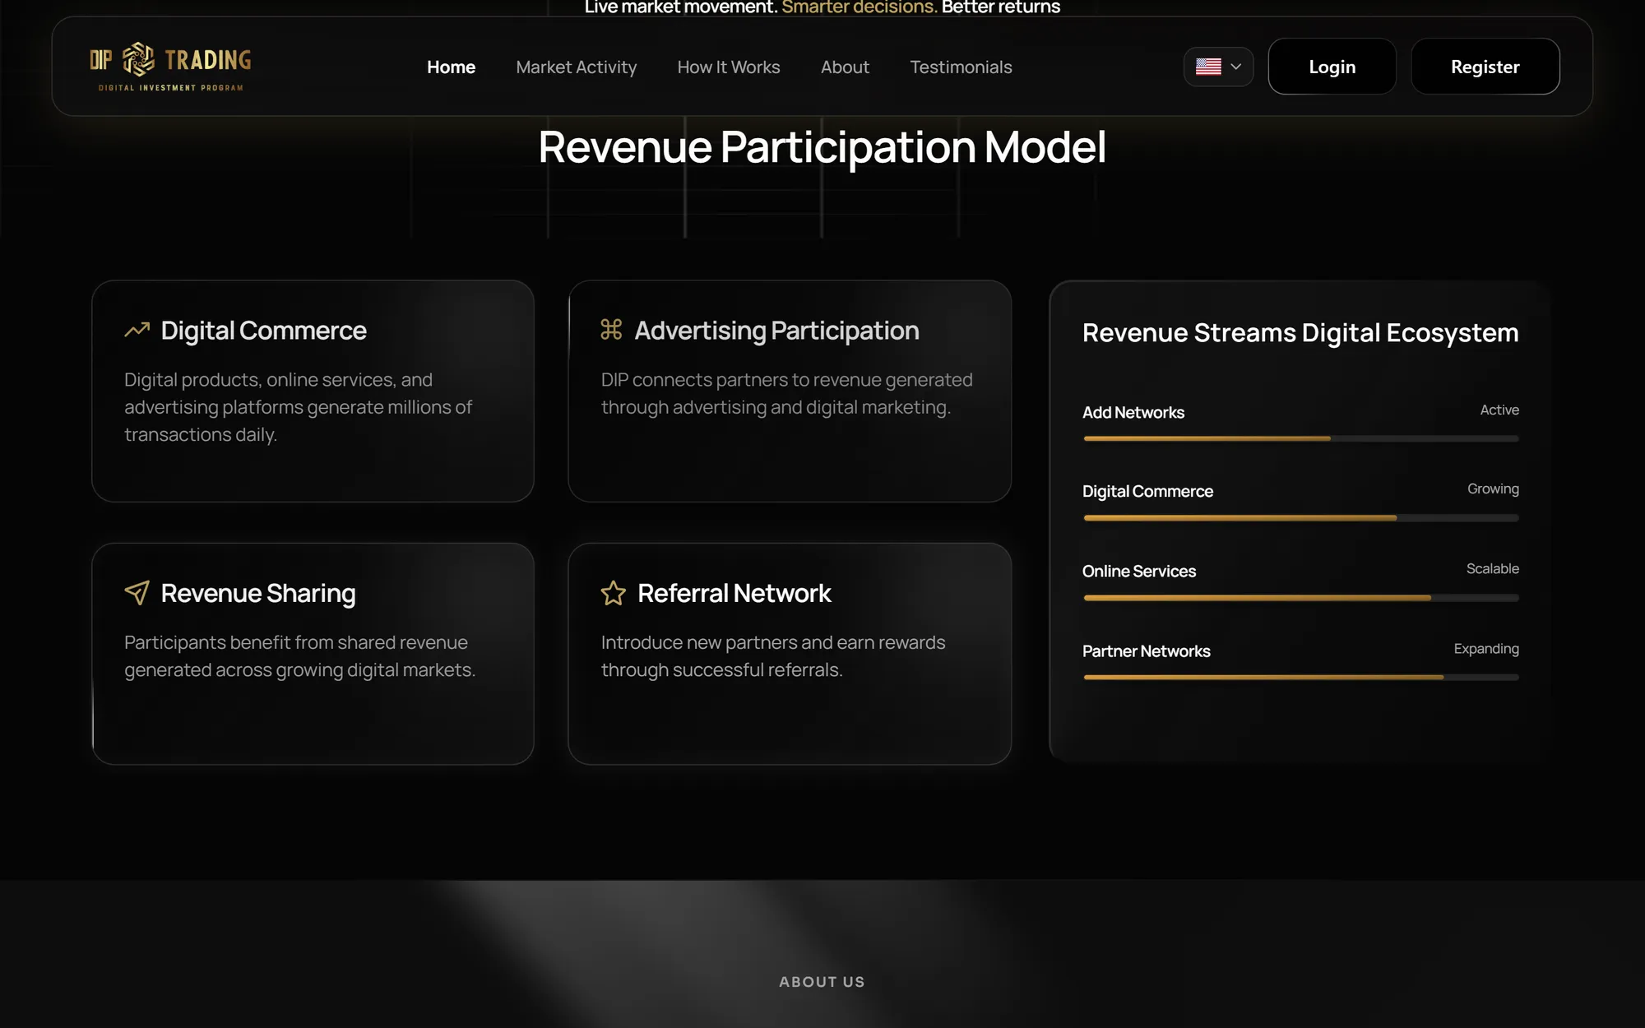Viewport: 1645px width, 1028px height.
Task: Click the Expanding status text
Action: pos(1486,649)
